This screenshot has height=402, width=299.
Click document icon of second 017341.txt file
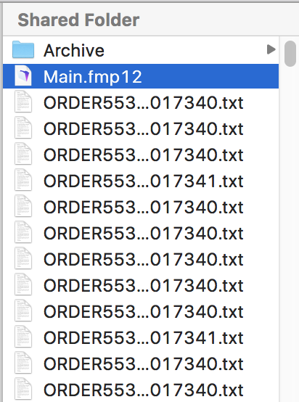pyautogui.click(x=23, y=337)
